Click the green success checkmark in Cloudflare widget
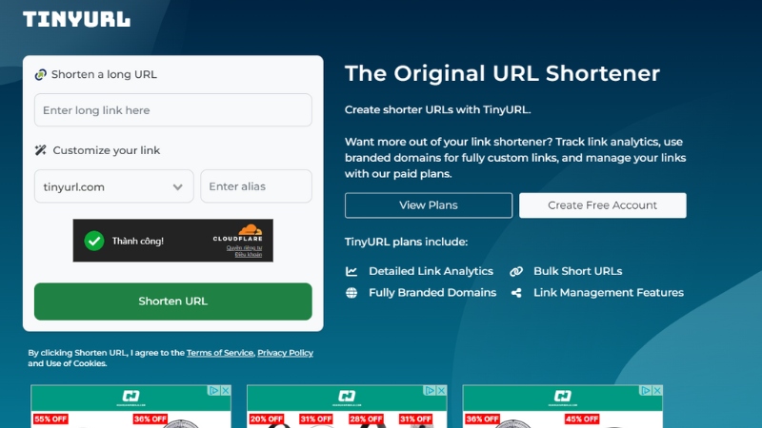The image size is (762, 428). click(x=93, y=241)
